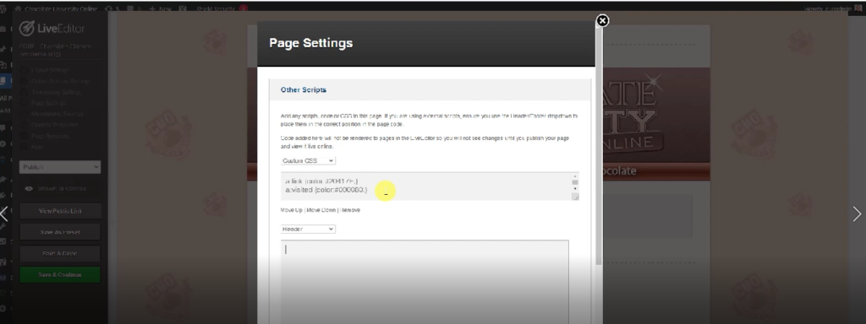866x324 pixels.
Task: Click the View Public Link button
Action: click(x=60, y=211)
